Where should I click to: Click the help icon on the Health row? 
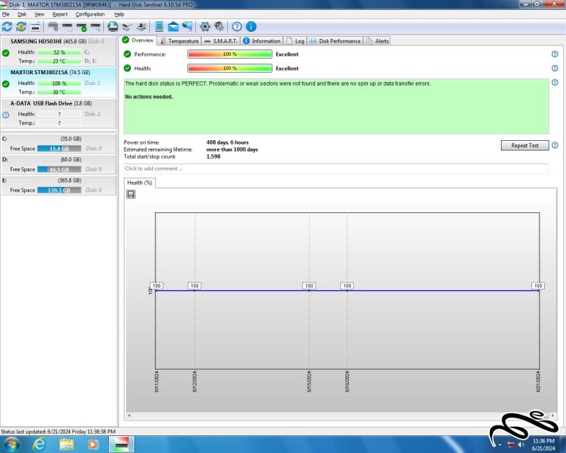[x=555, y=68]
